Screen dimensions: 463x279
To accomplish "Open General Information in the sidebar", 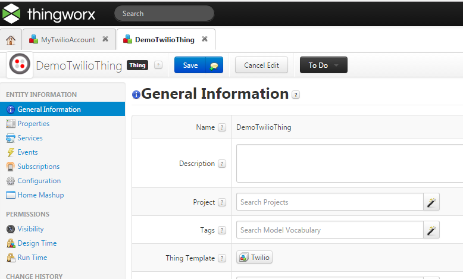I will [x=62, y=109].
